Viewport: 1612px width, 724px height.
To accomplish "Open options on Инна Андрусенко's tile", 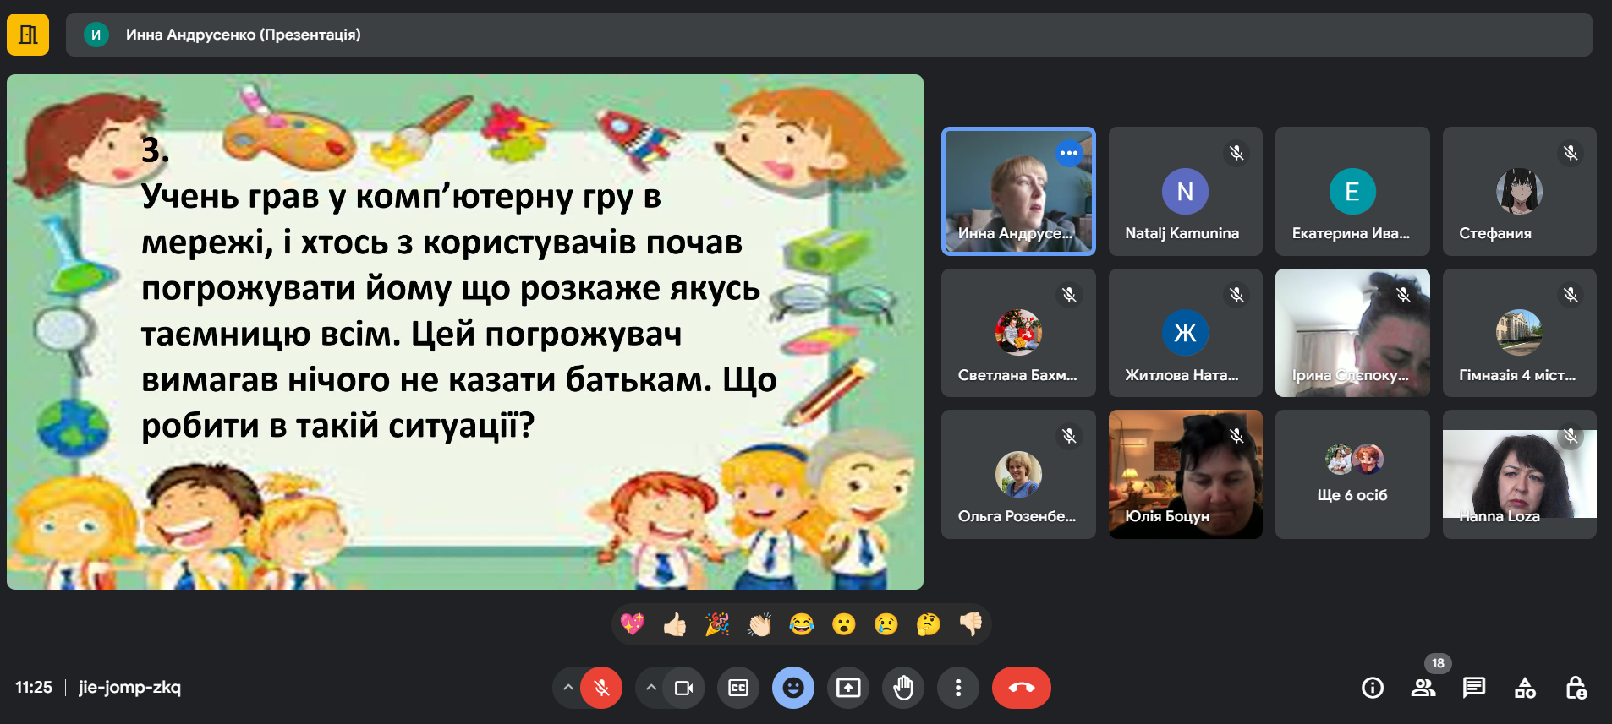I will pos(1069,153).
